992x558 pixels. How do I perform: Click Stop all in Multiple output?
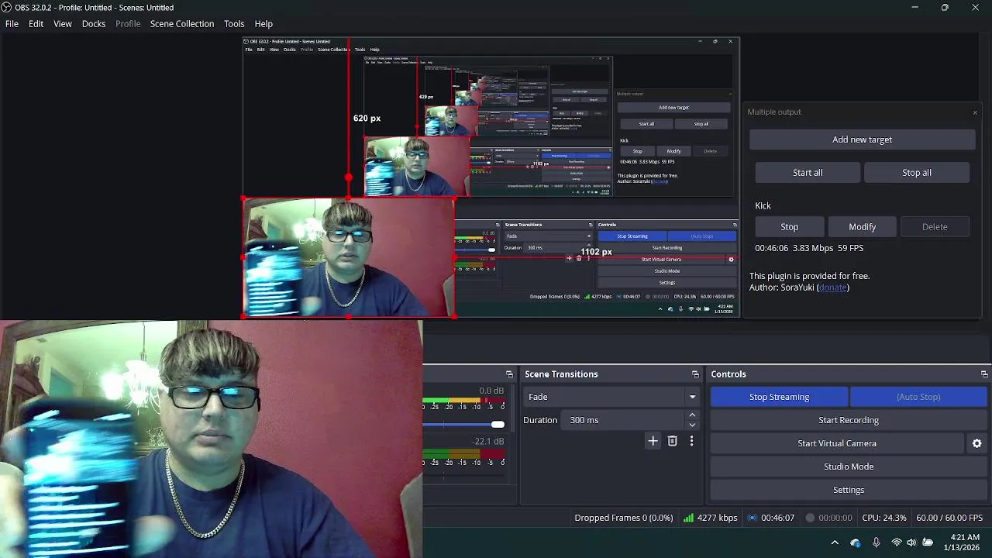917,173
